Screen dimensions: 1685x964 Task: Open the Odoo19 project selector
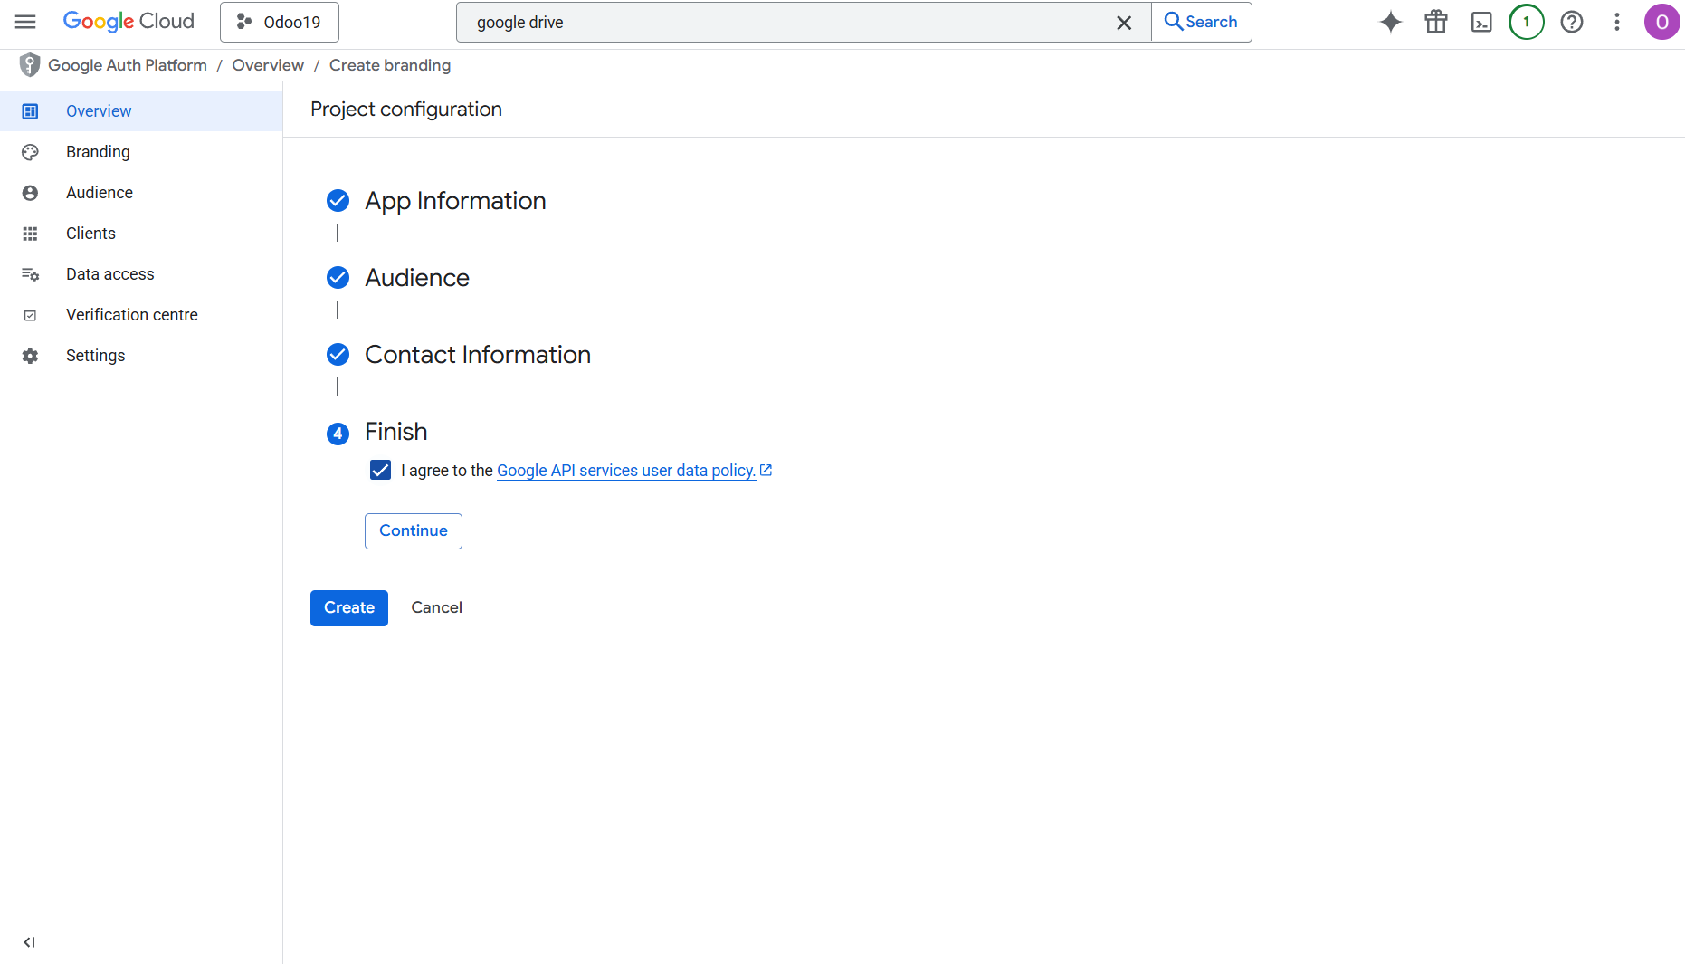point(279,22)
